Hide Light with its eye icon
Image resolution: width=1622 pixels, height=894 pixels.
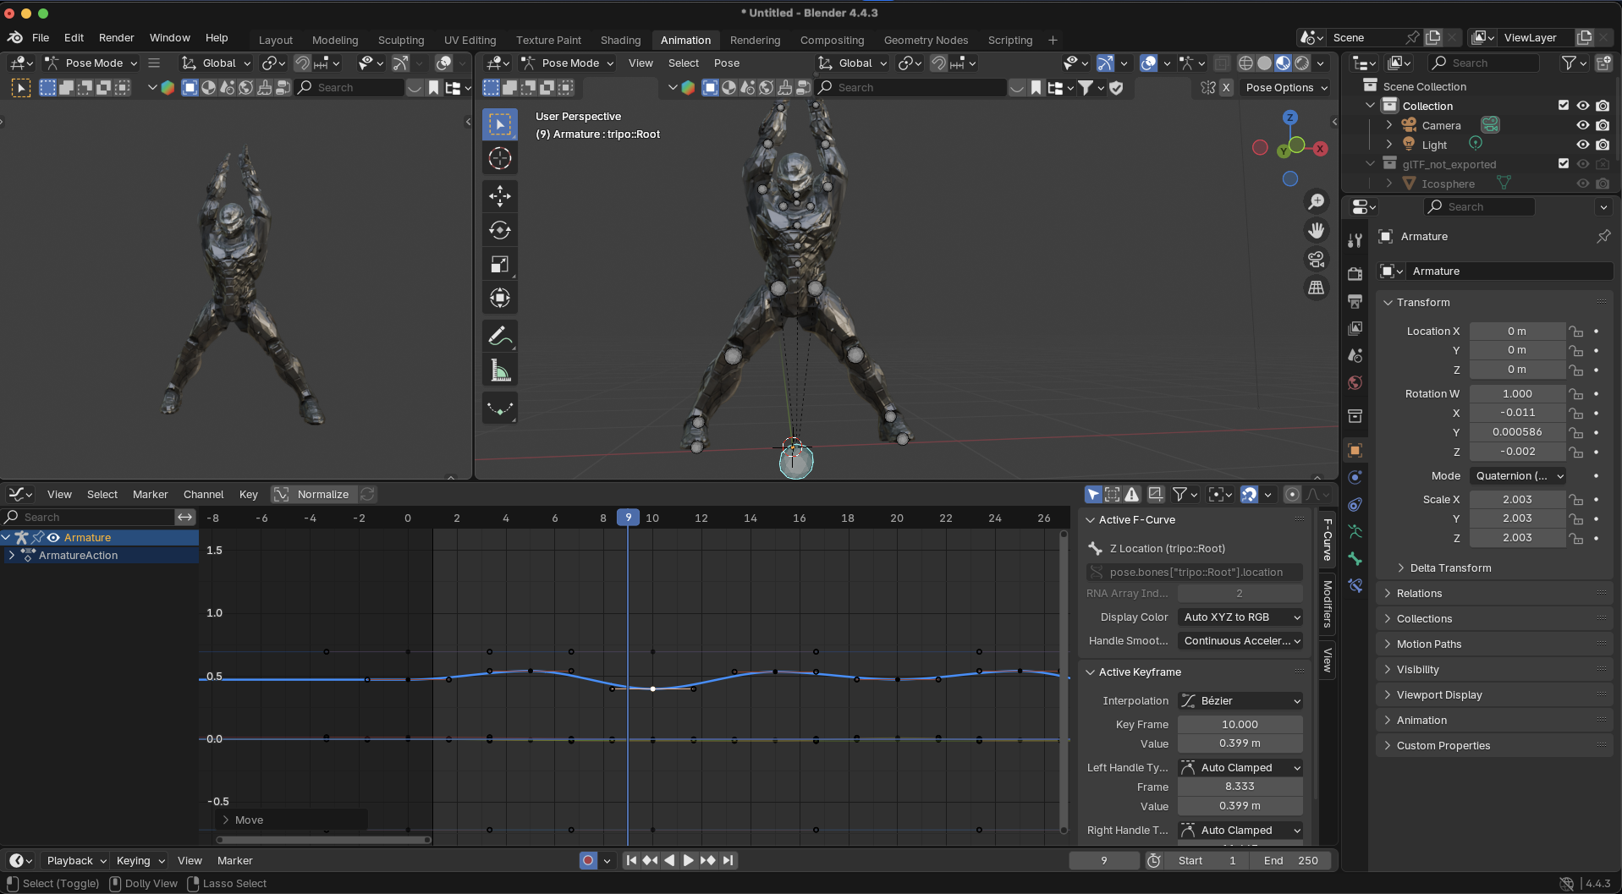1583,145
